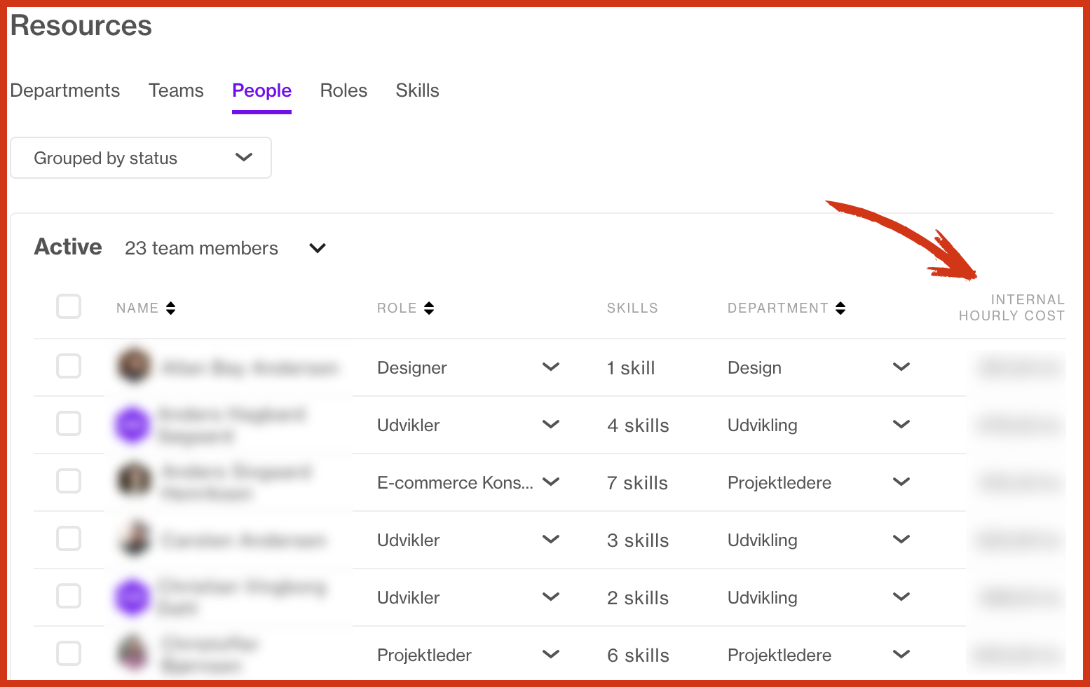This screenshot has height=687, width=1090.
Task: Switch to the Departments tab
Action: 65,90
